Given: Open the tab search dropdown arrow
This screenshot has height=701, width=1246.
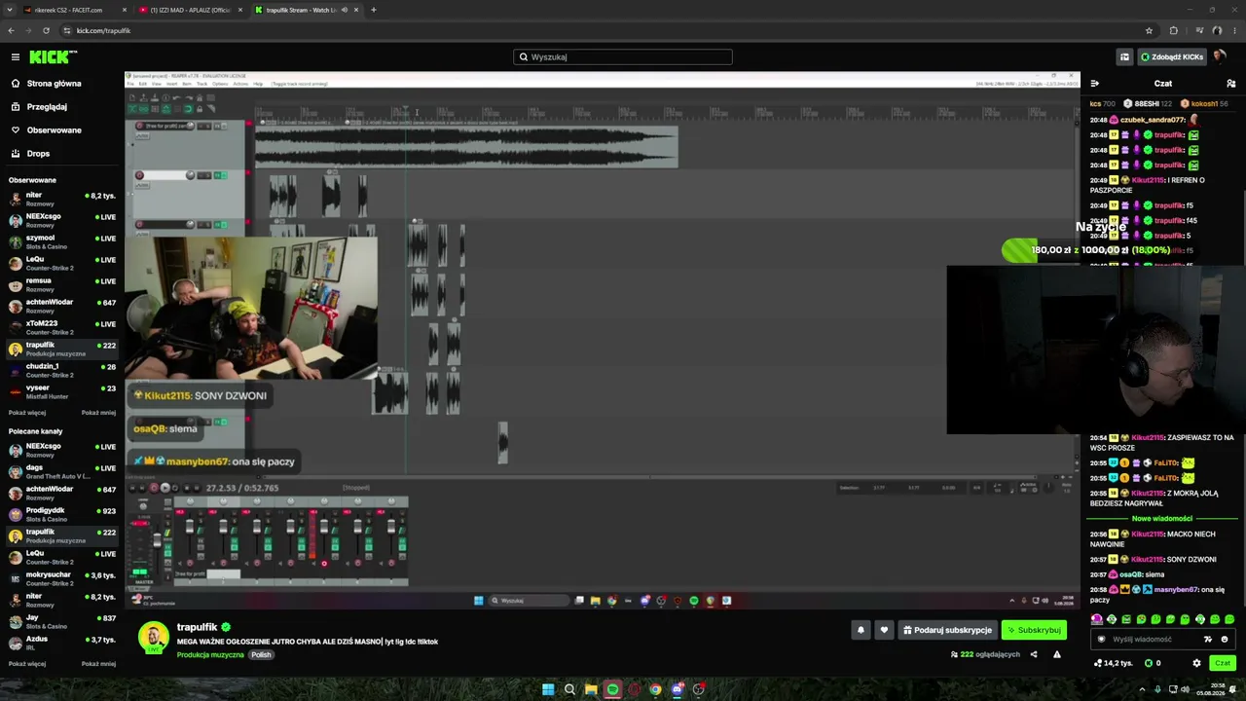Looking at the screenshot, I should 10,10.
